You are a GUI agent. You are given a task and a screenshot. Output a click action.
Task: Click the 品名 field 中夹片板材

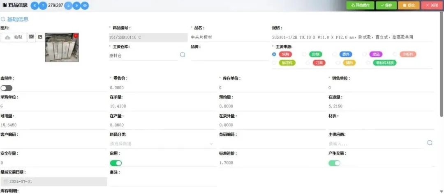230,37
